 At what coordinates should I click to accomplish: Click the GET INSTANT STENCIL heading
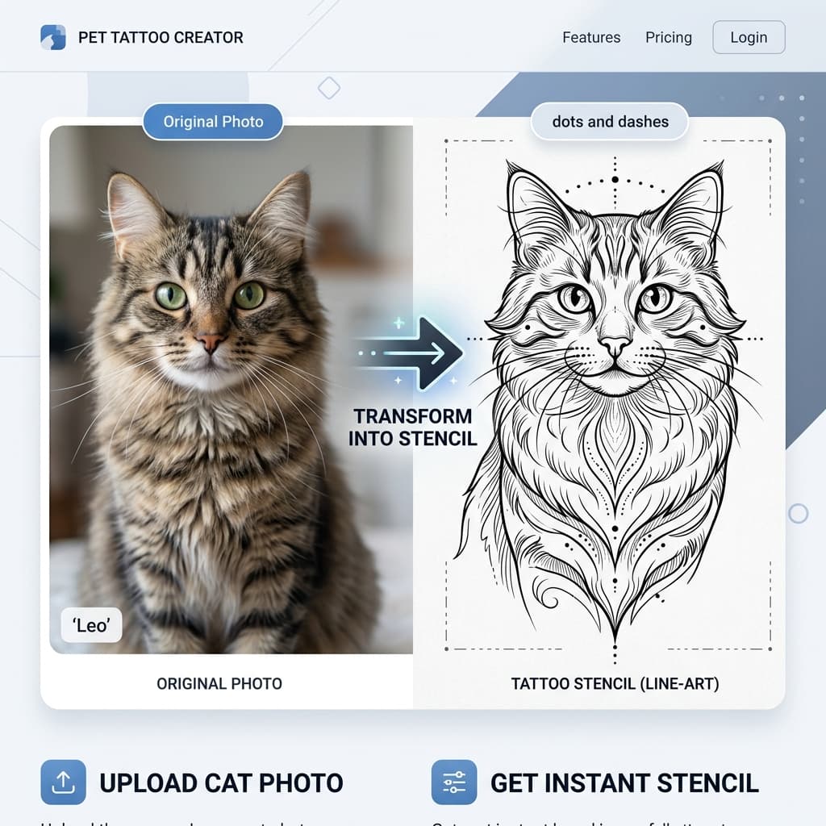pyautogui.click(x=625, y=782)
